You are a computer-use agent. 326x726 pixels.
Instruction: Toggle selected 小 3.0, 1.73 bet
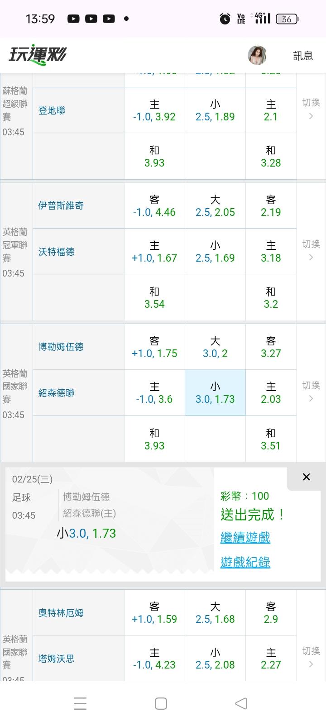[215, 392]
